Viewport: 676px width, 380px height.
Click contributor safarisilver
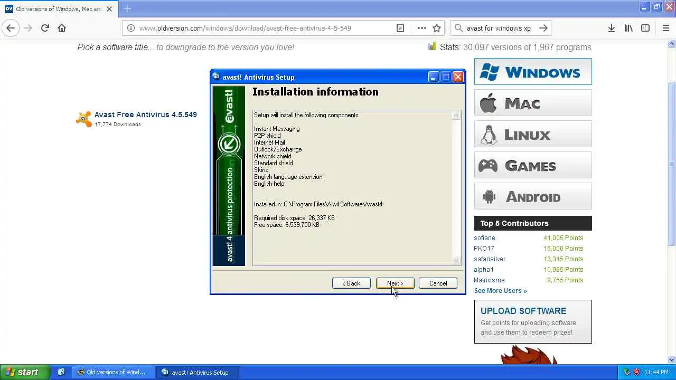(x=490, y=259)
